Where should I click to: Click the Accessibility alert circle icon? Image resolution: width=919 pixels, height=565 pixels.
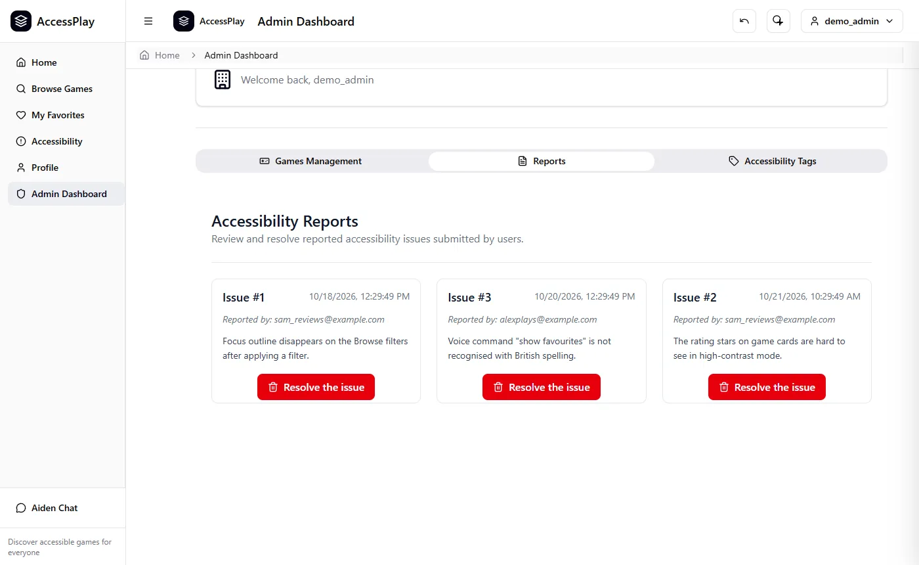point(21,141)
